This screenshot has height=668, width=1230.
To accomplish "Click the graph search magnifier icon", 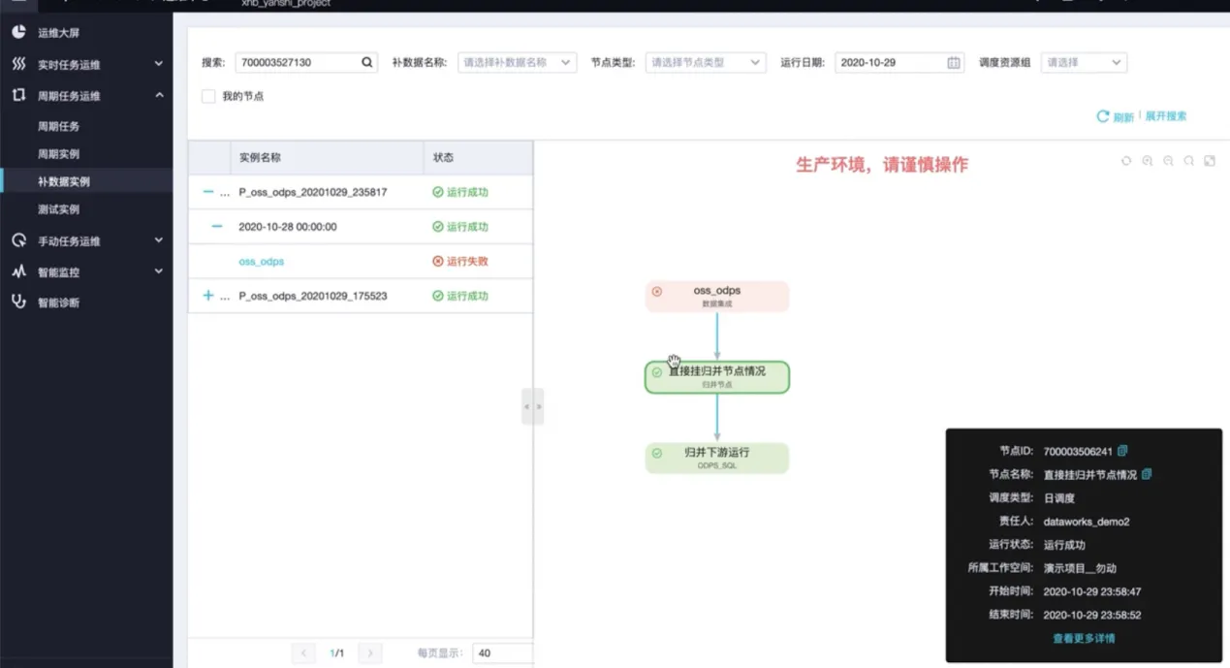I will point(1188,161).
